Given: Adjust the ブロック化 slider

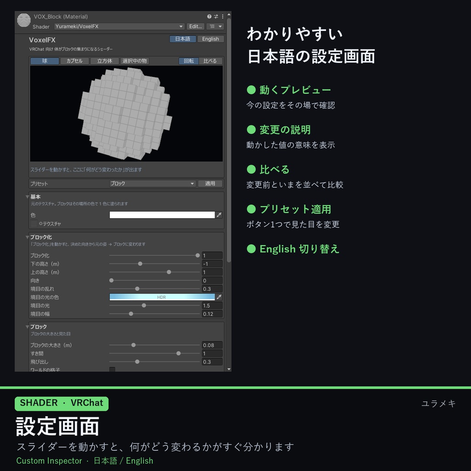Looking at the screenshot, I should click(x=155, y=255).
